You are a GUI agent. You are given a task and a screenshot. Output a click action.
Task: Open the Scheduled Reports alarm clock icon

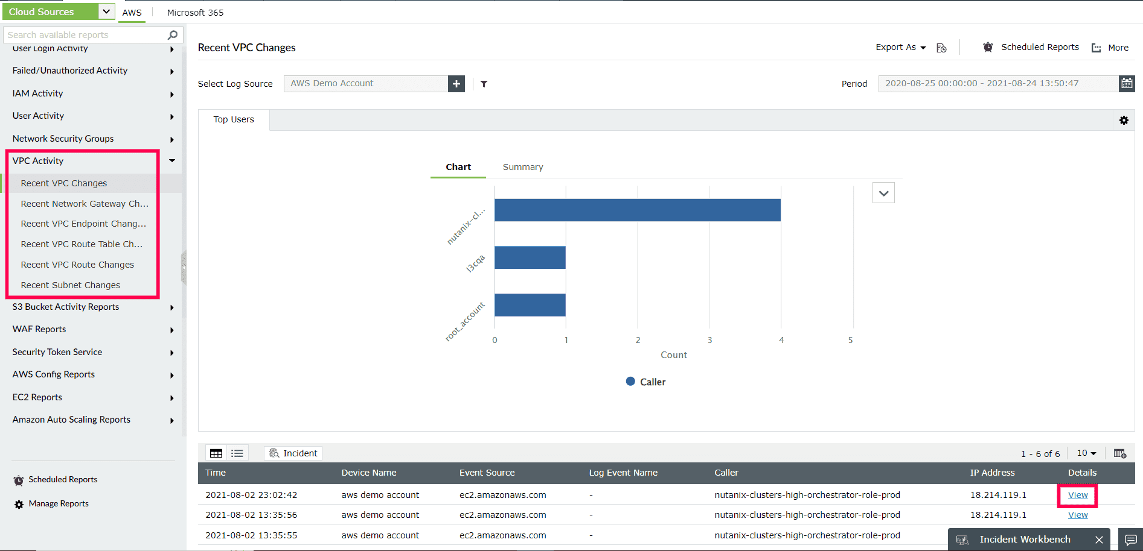pos(988,47)
